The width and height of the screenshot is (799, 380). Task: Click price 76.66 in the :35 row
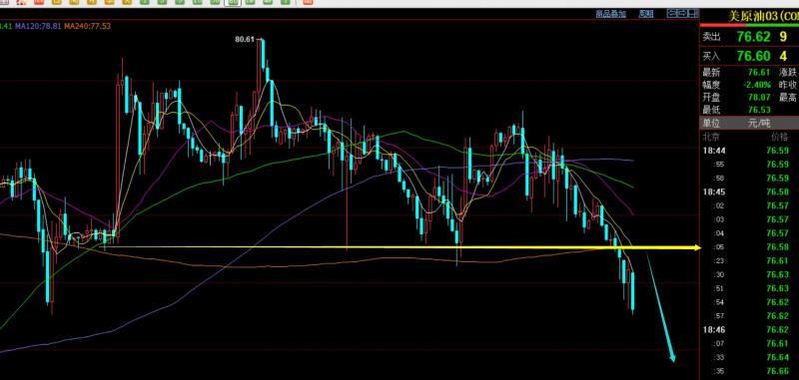[x=778, y=371]
